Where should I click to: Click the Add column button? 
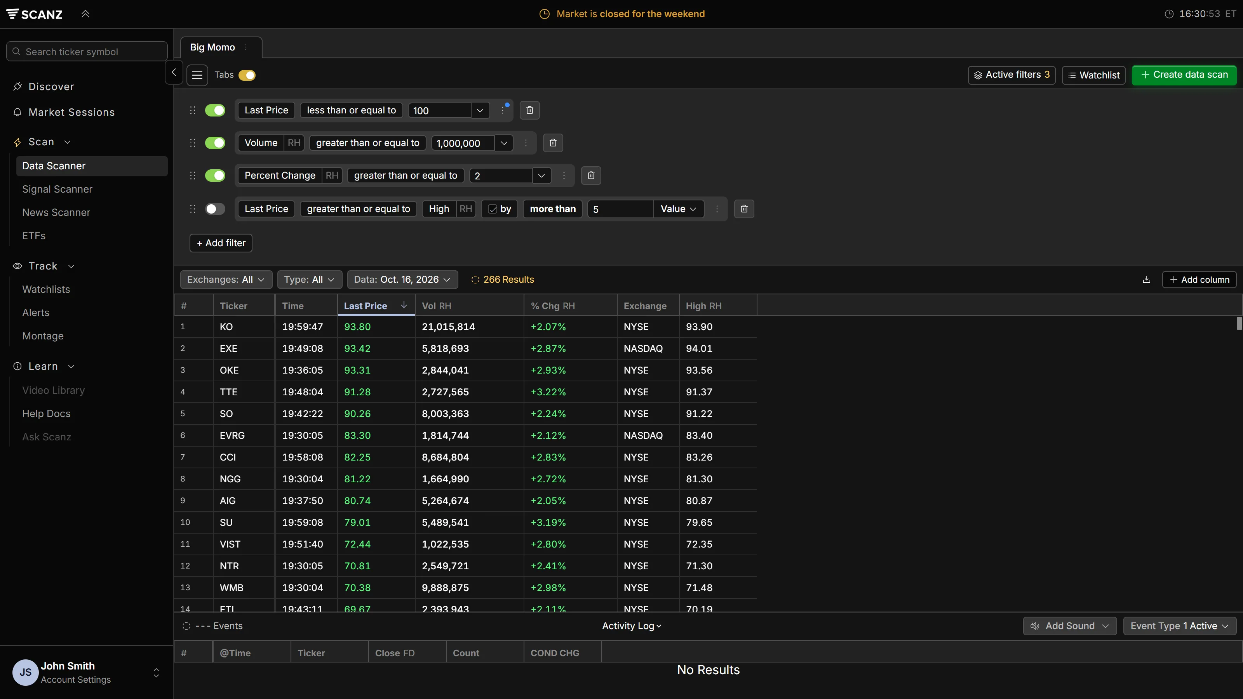[1199, 280]
